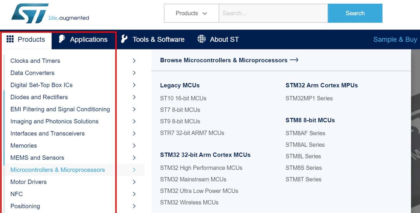Click the arrow icon next to Browse Microcontrollers
Viewport: 420px width, 213px height.
pyautogui.click(x=294, y=60)
